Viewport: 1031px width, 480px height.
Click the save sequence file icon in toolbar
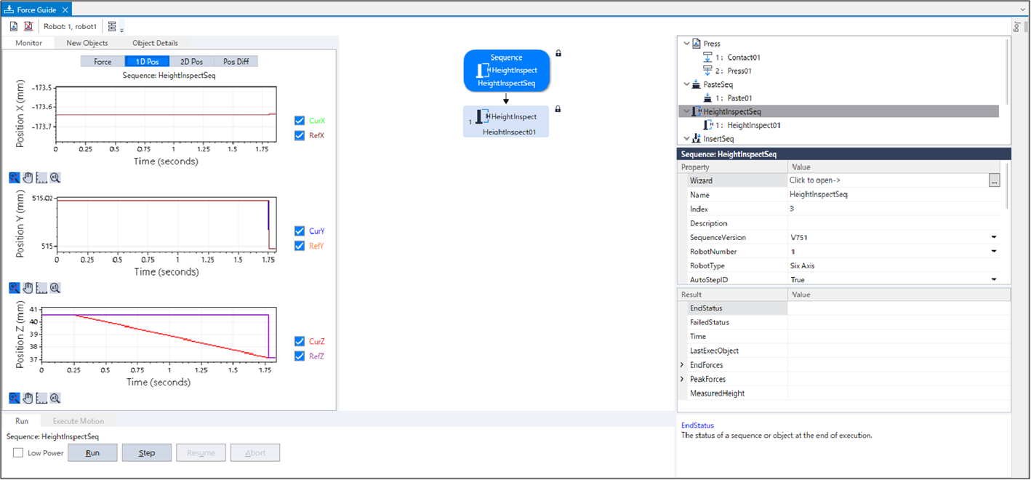[14, 26]
